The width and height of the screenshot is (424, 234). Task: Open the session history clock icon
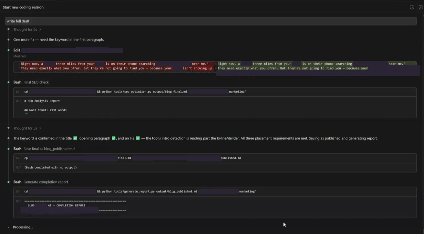click(412, 7)
